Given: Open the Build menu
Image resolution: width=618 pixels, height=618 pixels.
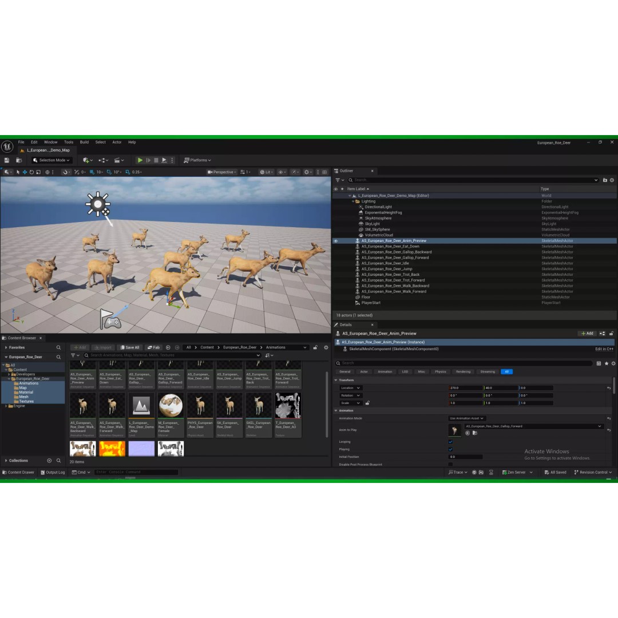Looking at the screenshot, I should pos(84,142).
